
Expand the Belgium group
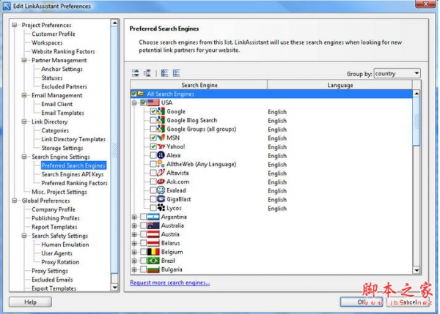pos(134,252)
